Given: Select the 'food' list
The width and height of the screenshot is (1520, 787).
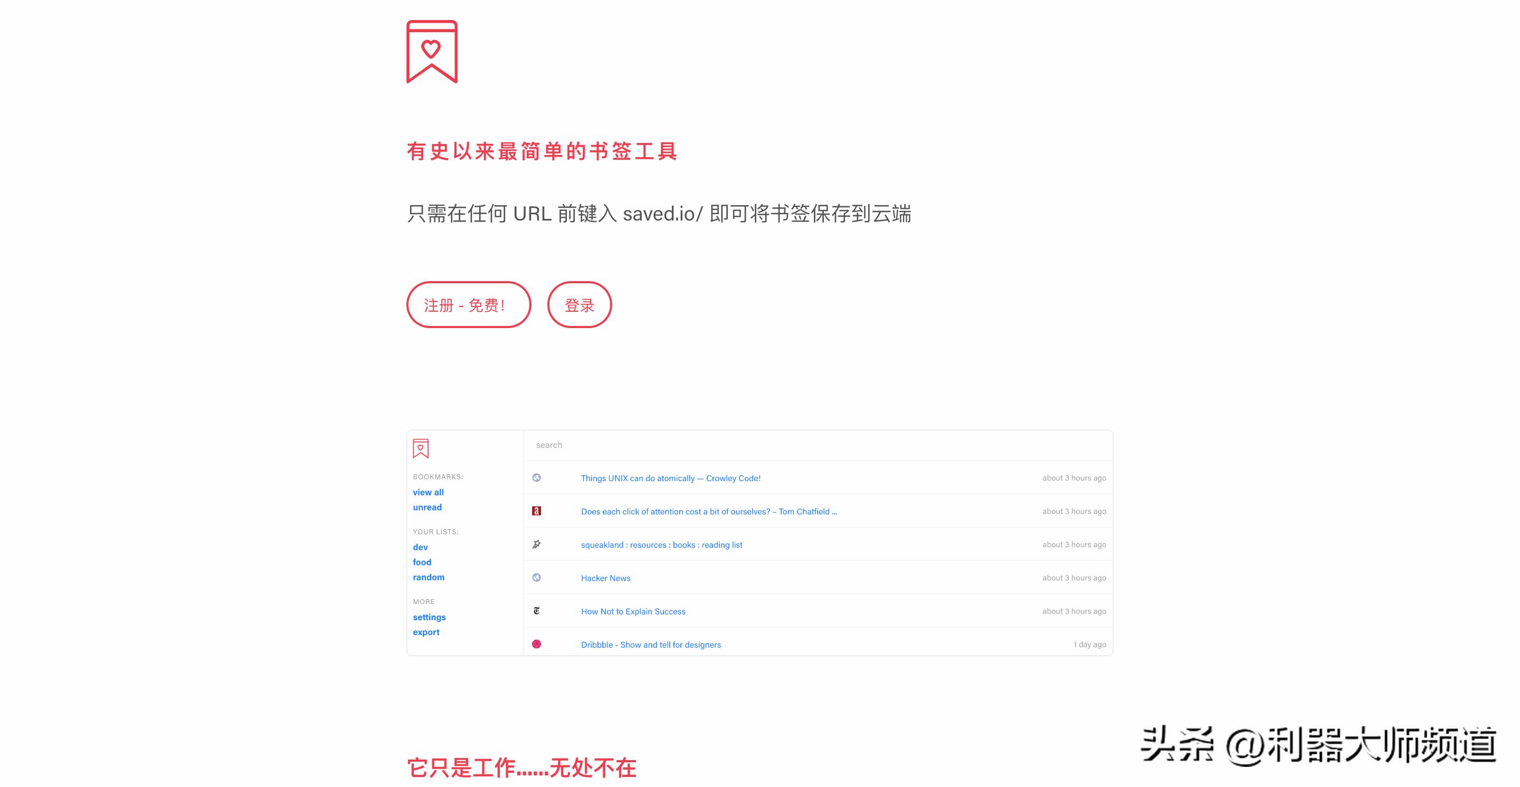Looking at the screenshot, I should click(x=422, y=562).
